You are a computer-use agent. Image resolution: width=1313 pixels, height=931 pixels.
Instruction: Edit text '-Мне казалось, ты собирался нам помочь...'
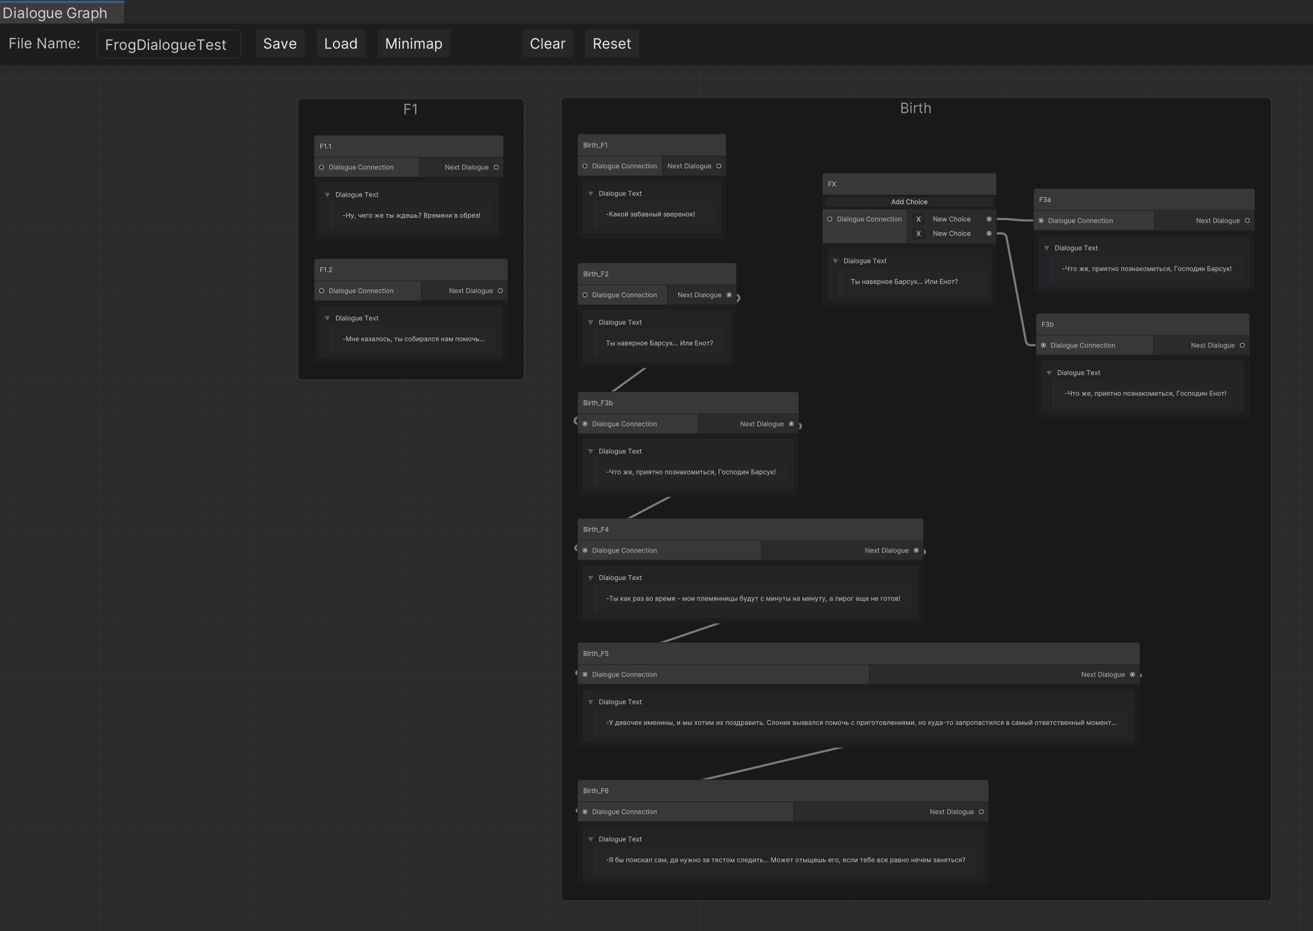(x=414, y=339)
